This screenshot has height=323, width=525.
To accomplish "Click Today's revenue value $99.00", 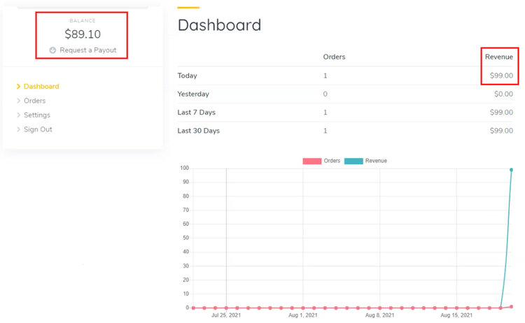I will pyautogui.click(x=501, y=76).
